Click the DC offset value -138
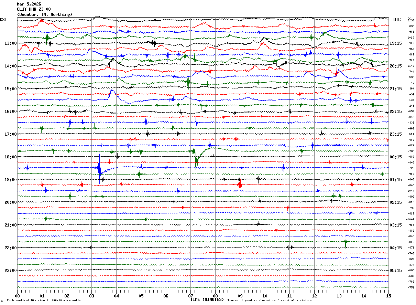The image size is (416, 305). [x=411, y=100]
